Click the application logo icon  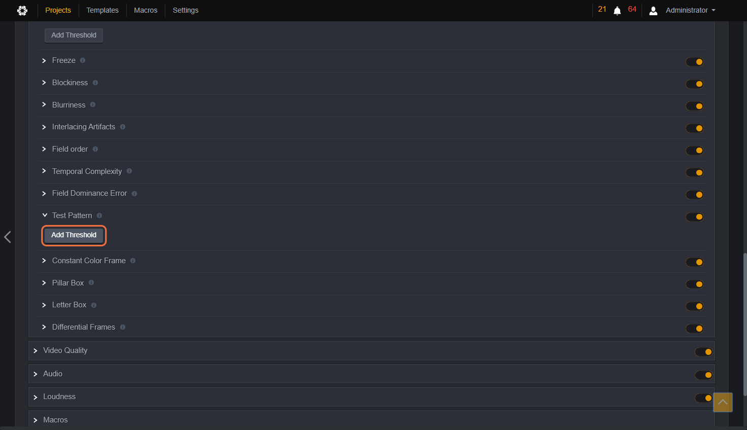(22, 10)
